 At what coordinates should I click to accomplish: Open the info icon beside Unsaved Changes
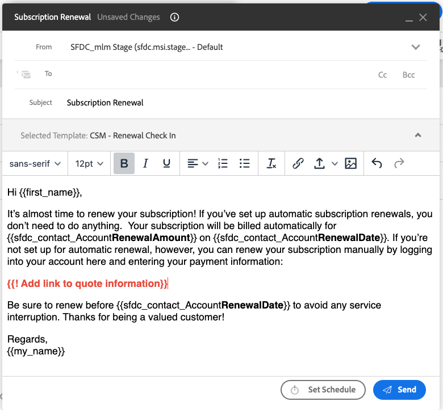[x=174, y=17]
